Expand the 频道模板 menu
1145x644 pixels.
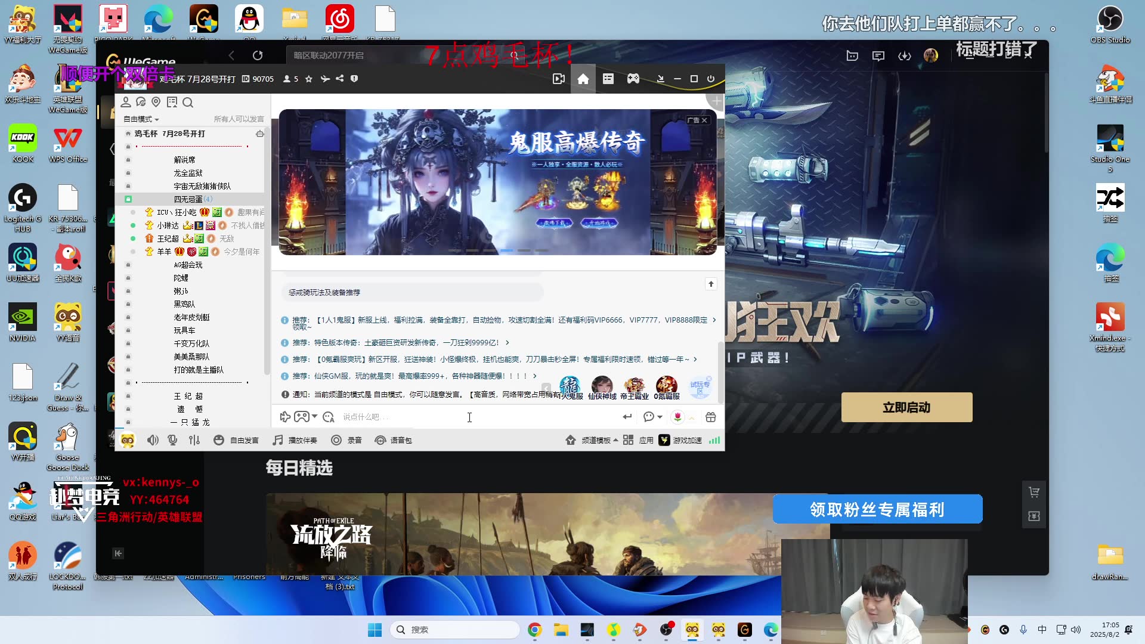point(592,440)
